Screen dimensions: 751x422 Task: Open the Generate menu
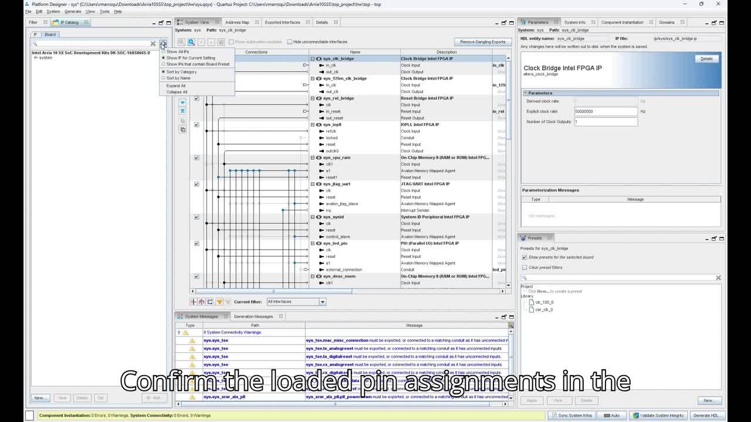pyautogui.click(x=73, y=12)
